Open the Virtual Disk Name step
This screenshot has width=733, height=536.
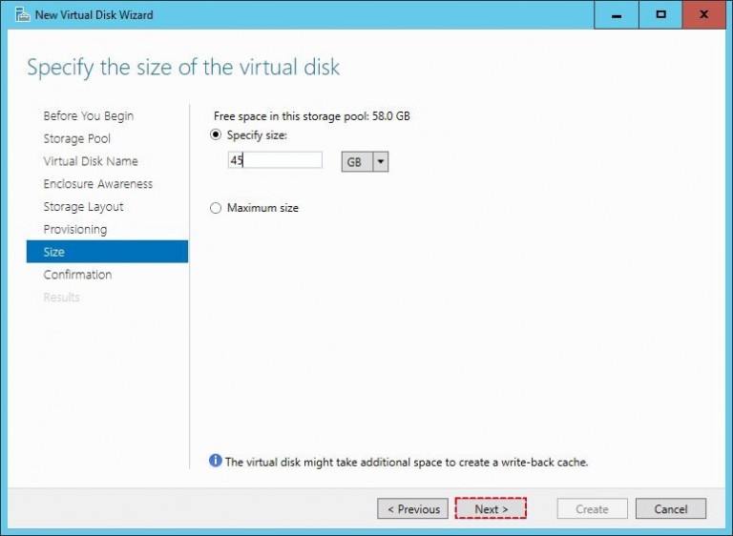pyautogui.click(x=91, y=161)
